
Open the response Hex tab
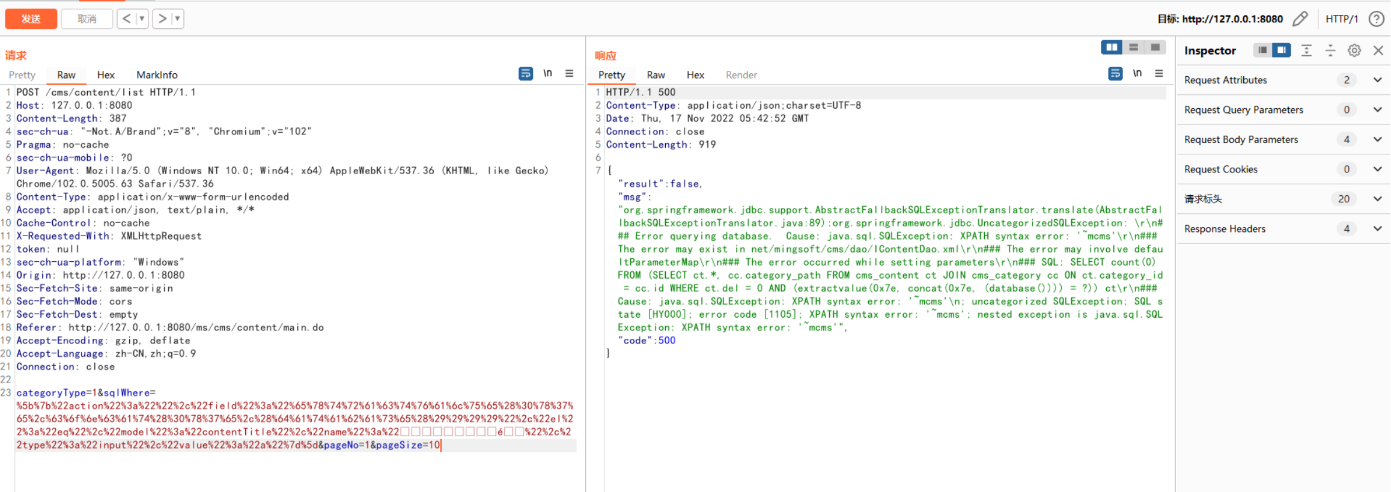click(695, 75)
